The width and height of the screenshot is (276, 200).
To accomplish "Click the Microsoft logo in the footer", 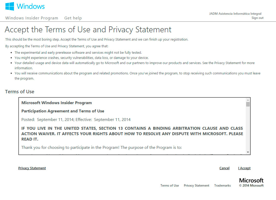I will click(x=251, y=180).
